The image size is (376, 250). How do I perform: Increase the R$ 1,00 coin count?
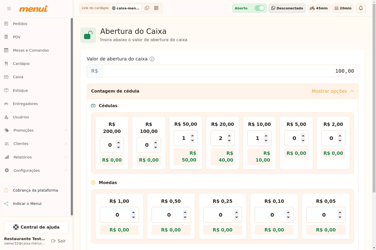pyautogui.click(x=133, y=212)
